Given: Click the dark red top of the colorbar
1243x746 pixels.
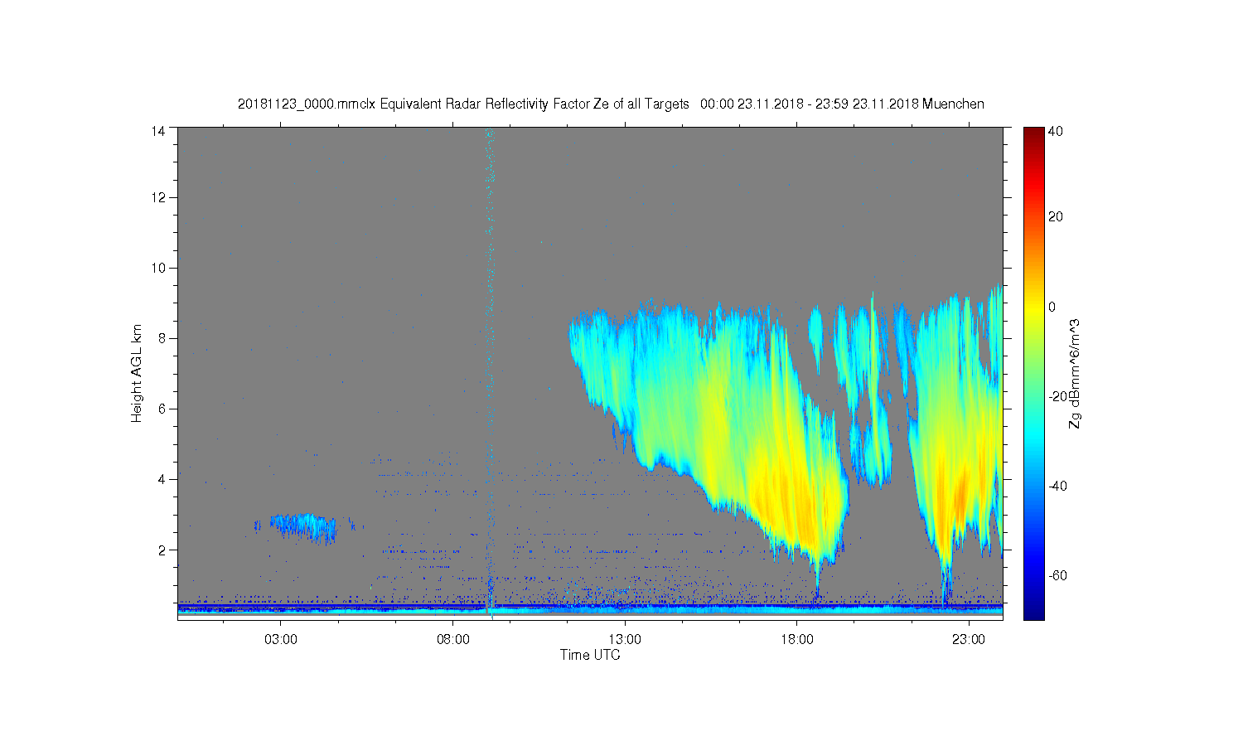Looking at the screenshot, I should (1033, 137).
